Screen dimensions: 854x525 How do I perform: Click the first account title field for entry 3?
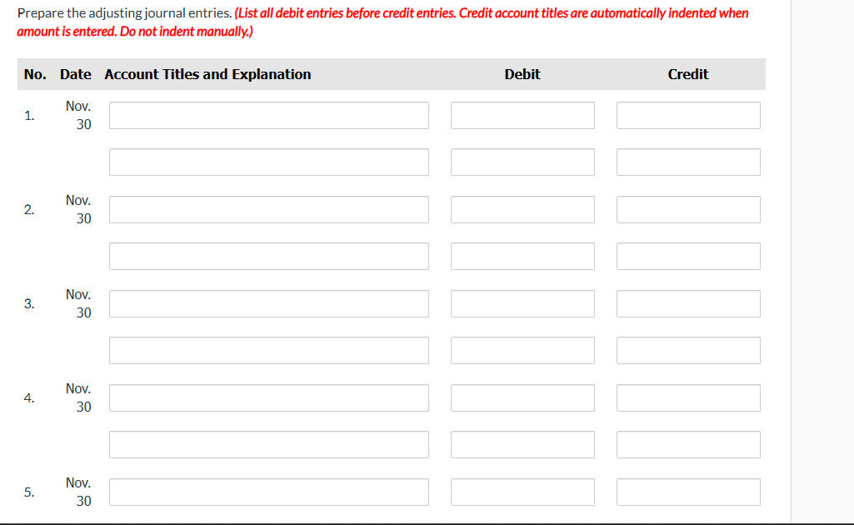pos(268,303)
